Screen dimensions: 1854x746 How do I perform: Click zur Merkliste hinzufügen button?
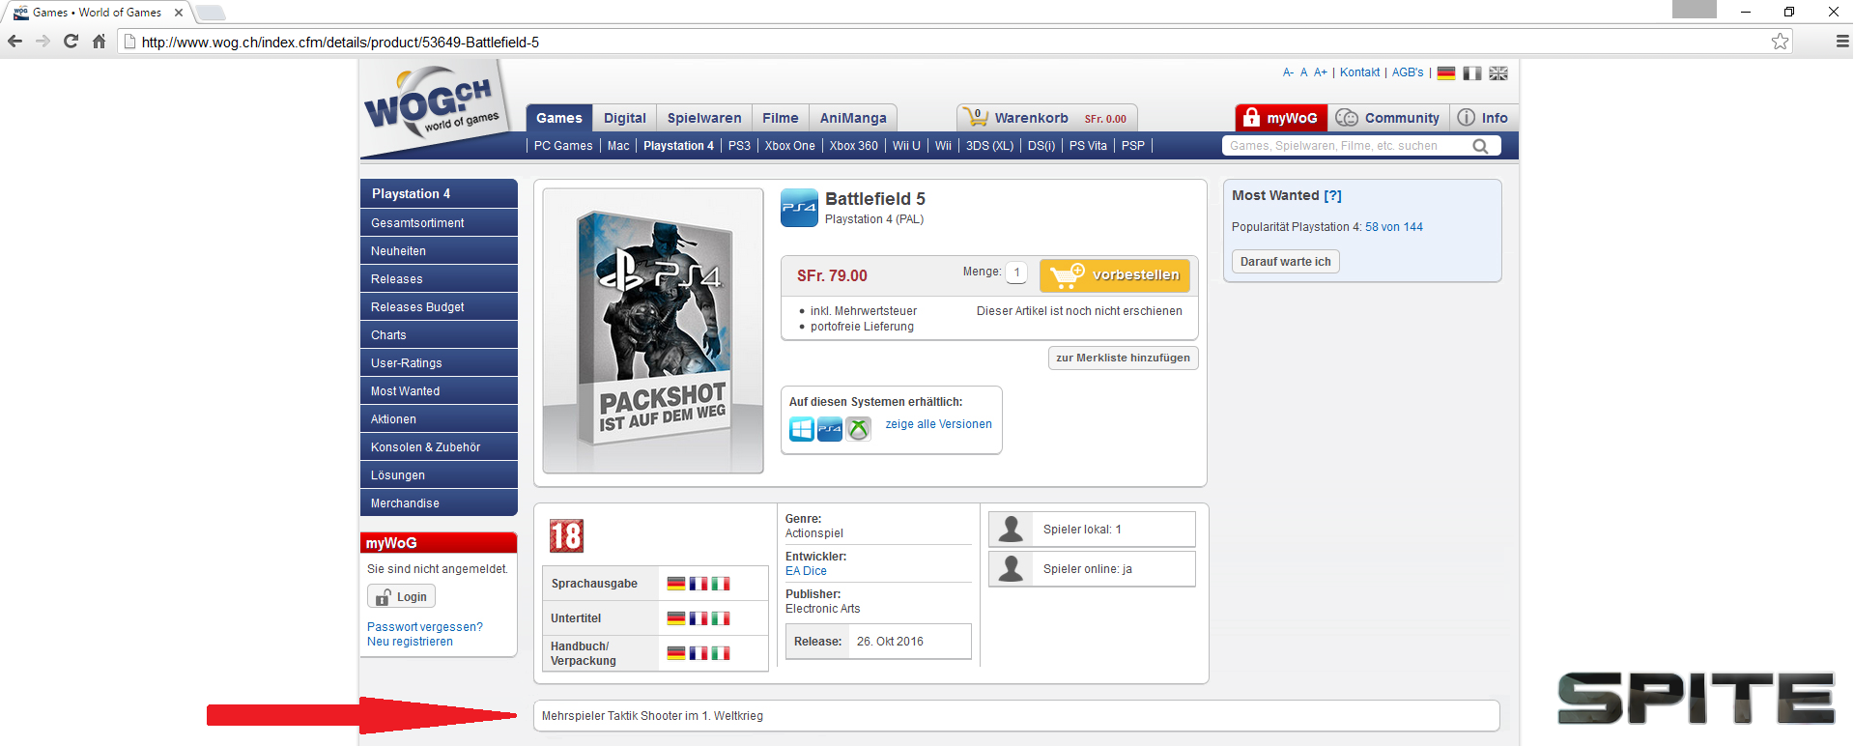pyautogui.click(x=1123, y=358)
